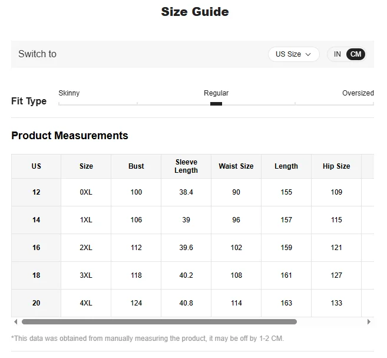
Task: Click the Fit Type label
Action: [29, 101]
